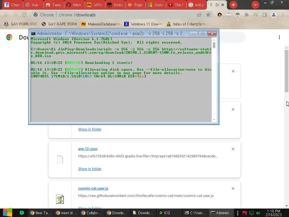289x217 pixels.
Task: Click the green icon next to Start
Action: [22, 213]
